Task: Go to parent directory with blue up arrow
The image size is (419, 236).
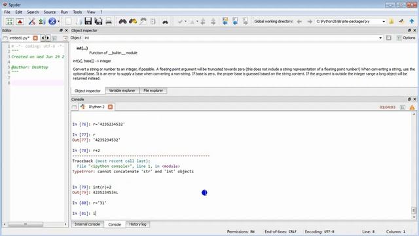Action: pos(412,22)
